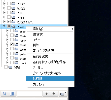Enable the RJTT checkbox
Viewport: 111px width, 100px height.
tap(9, 17)
